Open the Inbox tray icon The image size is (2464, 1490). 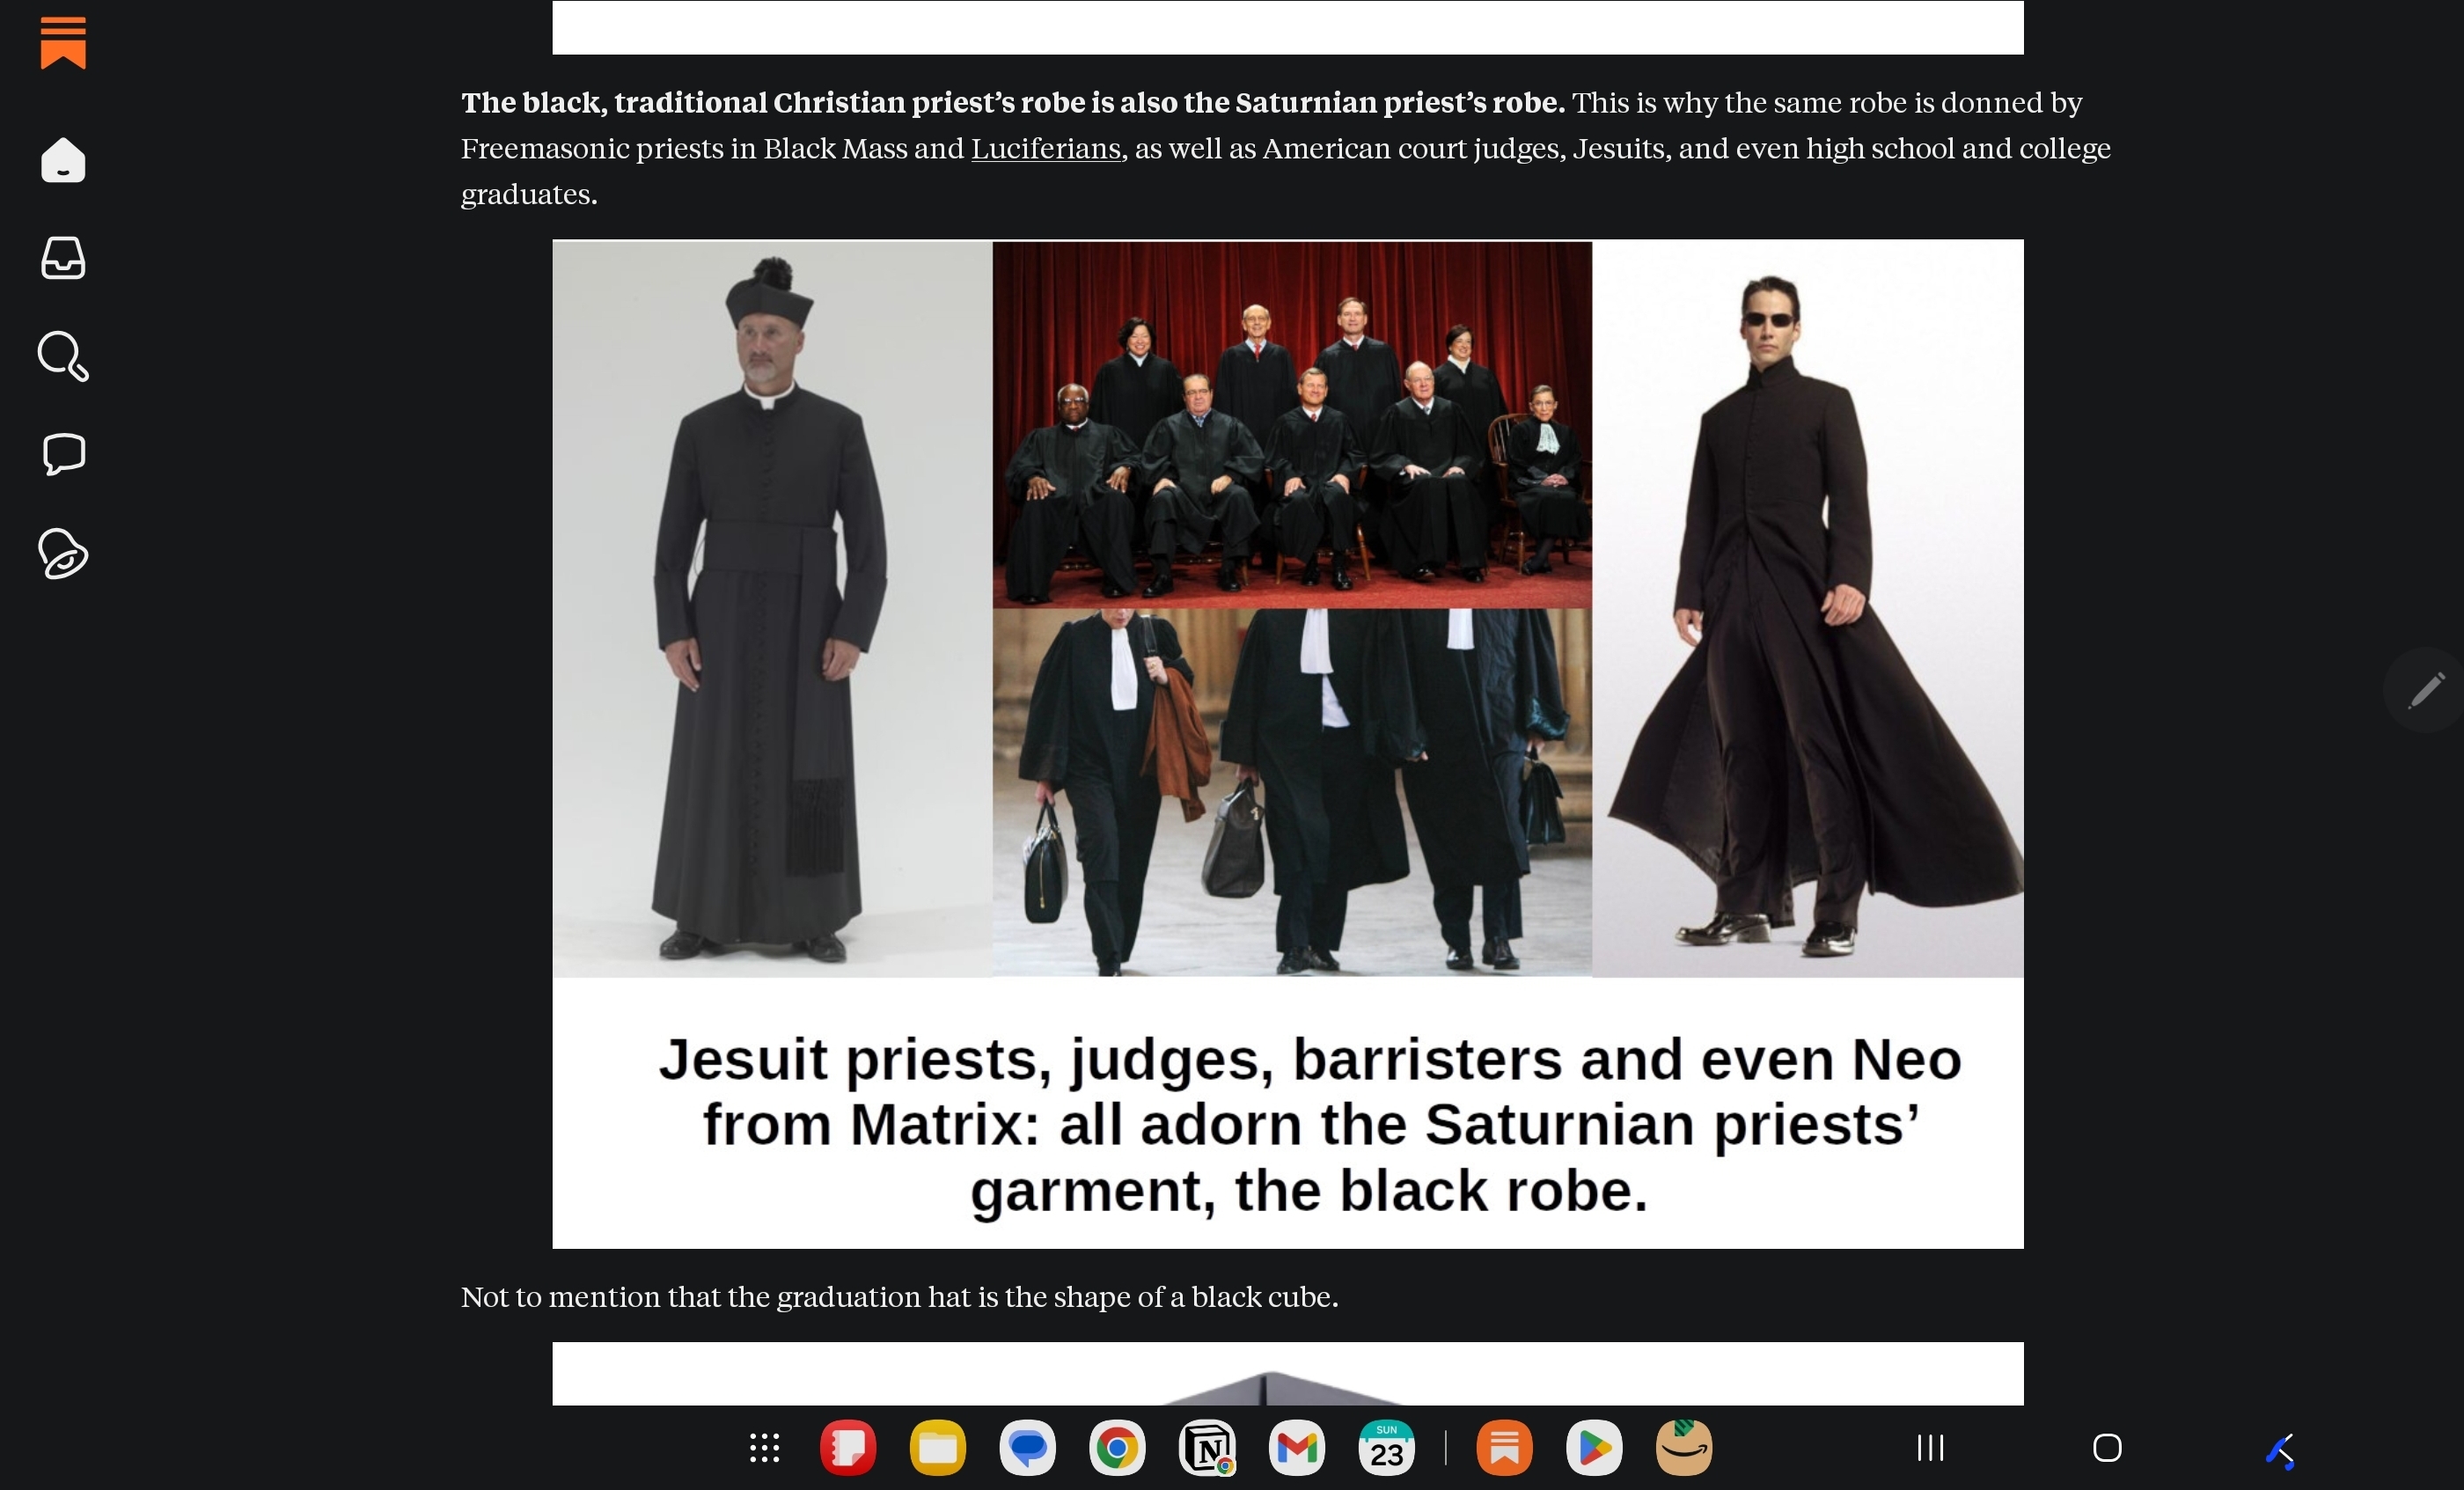point(63,258)
